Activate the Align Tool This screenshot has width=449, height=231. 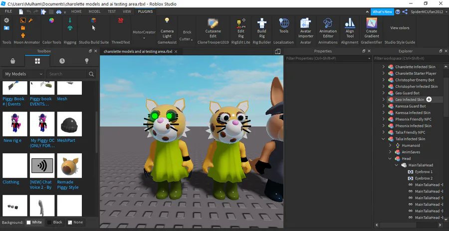coord(350,27)
